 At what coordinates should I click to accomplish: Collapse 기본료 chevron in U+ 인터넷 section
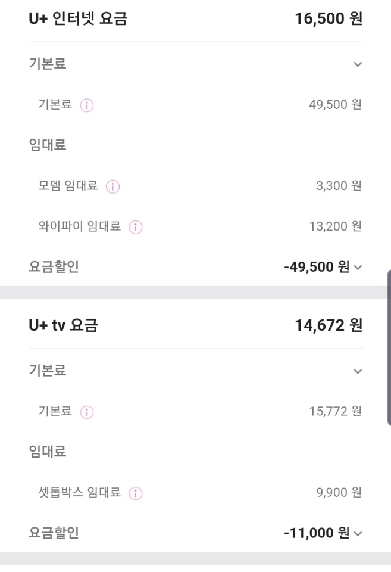[x=357, y=64]
